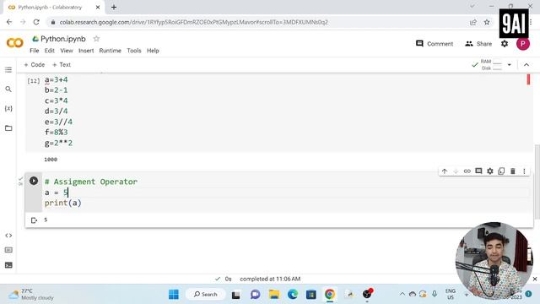The height and width of the screenshot is (304, 540).
Task: Open the Comment button
Action: (435, 44)
